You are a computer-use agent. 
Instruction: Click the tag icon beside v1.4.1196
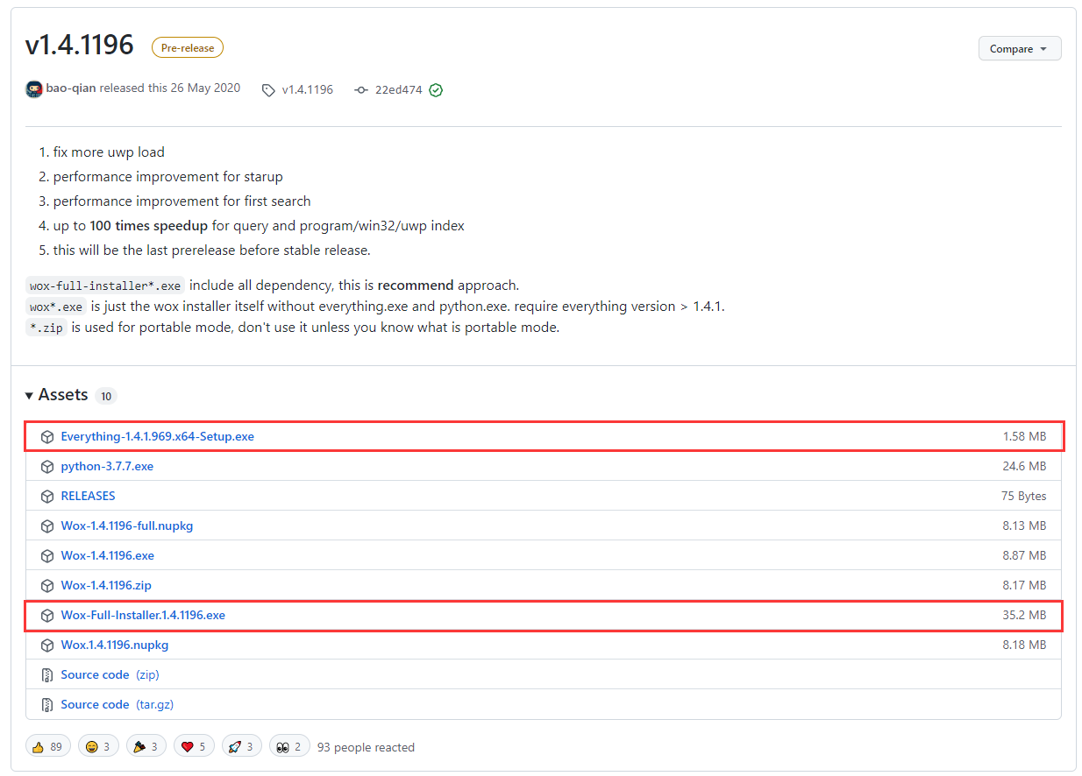[268, 90]
